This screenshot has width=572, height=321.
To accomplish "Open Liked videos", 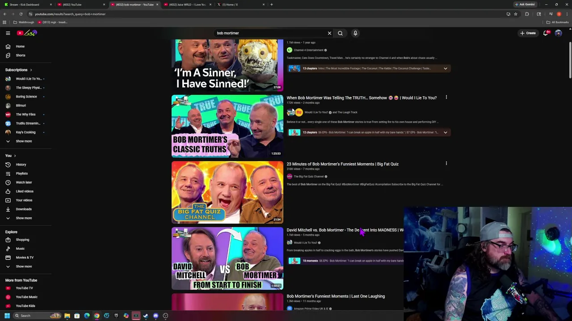I will click(24, 191).
